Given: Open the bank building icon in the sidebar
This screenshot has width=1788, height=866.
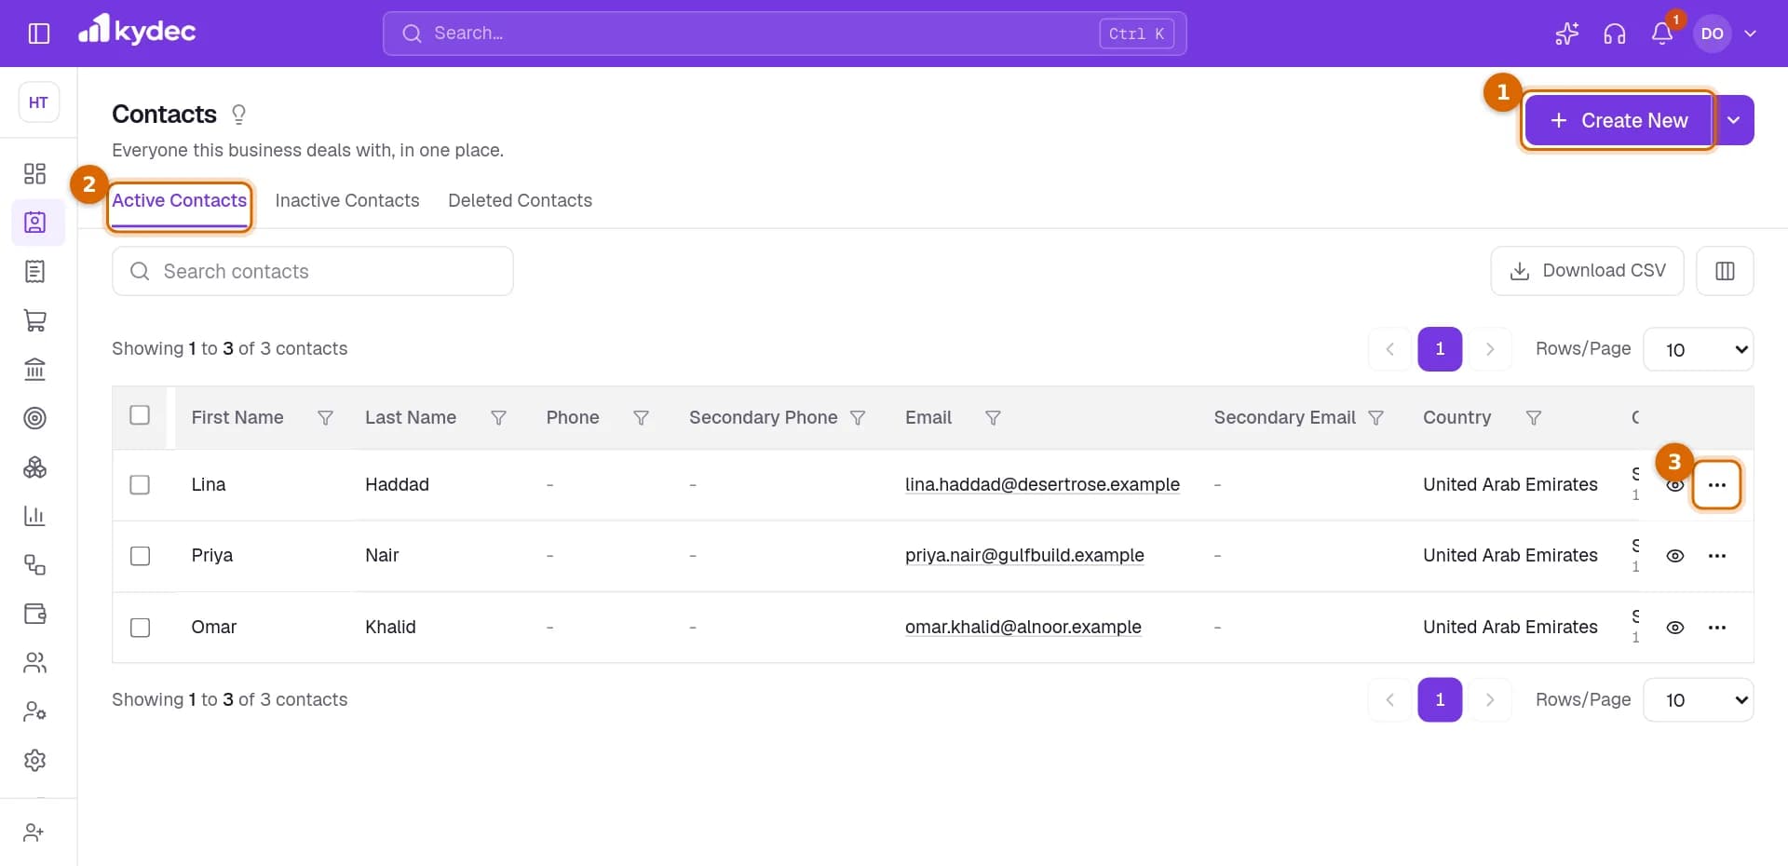Looking at the screenshot, I should coord(35,370).
